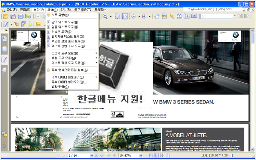Choose 노트 유형(N) from the menu

72,15
